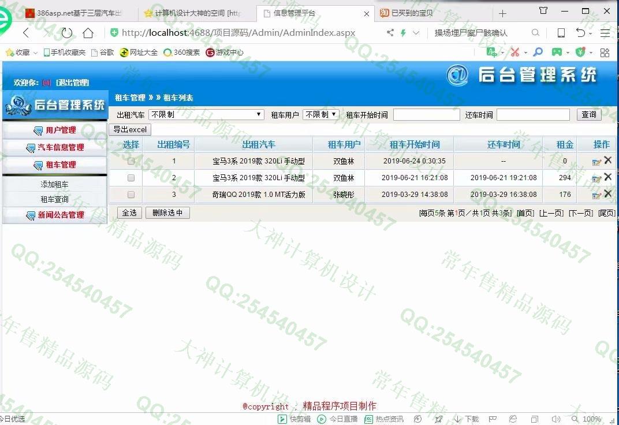This screenshot has height=425, width=619.
Task: Open the green gamepad extension icon
Action: (557, 52)
